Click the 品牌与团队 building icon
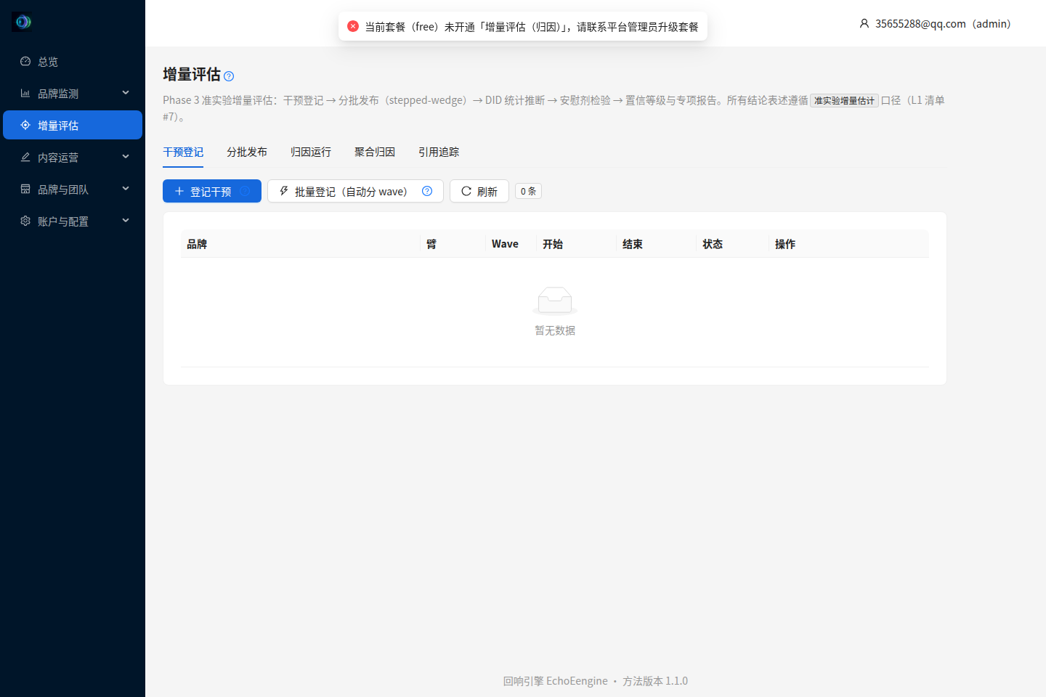Viewport: 1046px width, 697px height. pos(25,189)
